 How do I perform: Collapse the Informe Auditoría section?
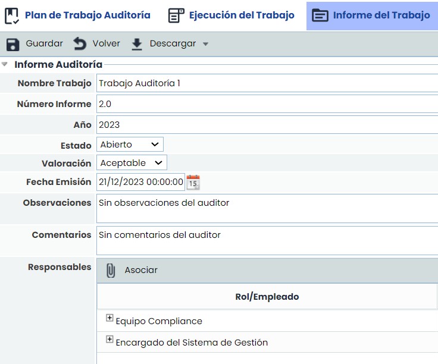pyautogui.click(x=5, y=64)
